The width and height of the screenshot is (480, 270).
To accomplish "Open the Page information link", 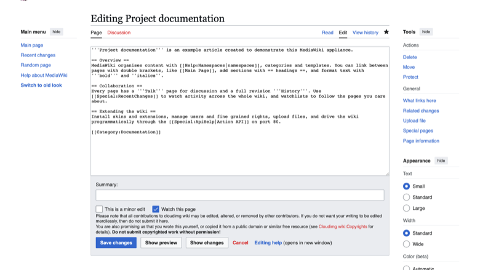I will click(421, 141).
